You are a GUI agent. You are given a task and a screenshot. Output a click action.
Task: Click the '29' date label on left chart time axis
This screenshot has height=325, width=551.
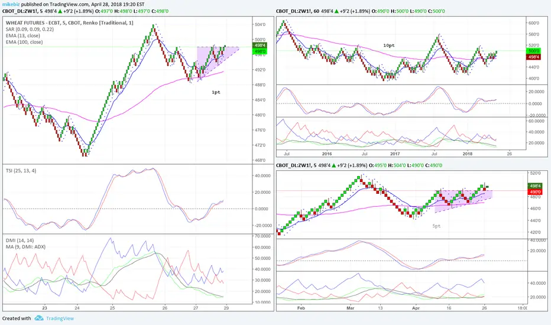(x=226, y=308)
